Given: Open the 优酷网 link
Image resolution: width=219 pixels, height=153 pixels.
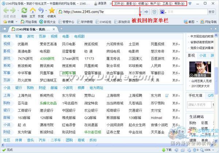Looking at the screenshot, I should (23, 44).
